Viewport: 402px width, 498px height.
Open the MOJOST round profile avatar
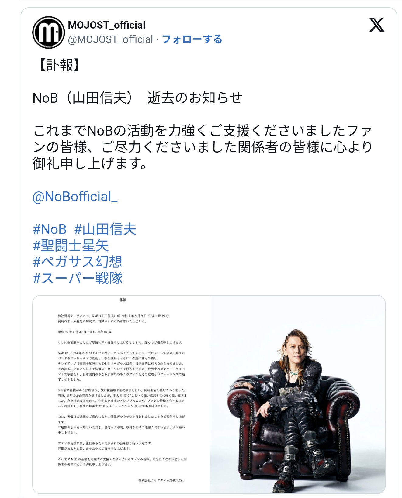[x=49, y=32]
